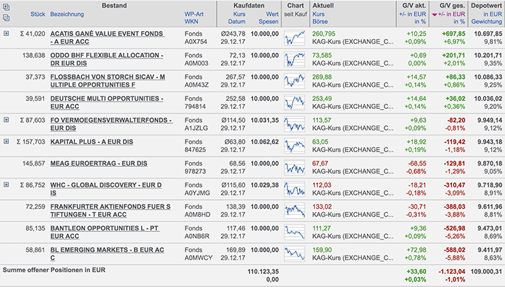Click sum purchase value 110.123,35
The image size is (505, 287).
pos(263,272)
